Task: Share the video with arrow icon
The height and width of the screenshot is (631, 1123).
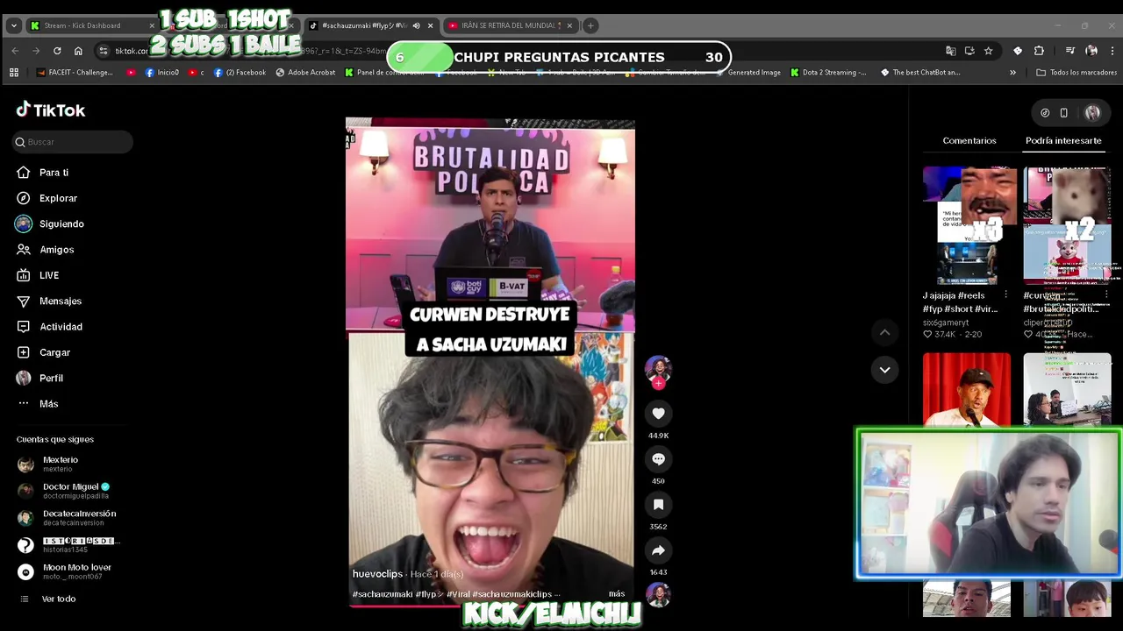Action: (658, 550)
